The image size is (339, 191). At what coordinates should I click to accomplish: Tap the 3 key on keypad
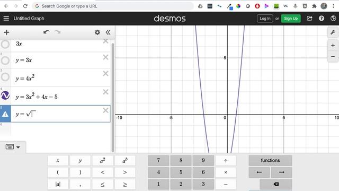click(203, 184)
